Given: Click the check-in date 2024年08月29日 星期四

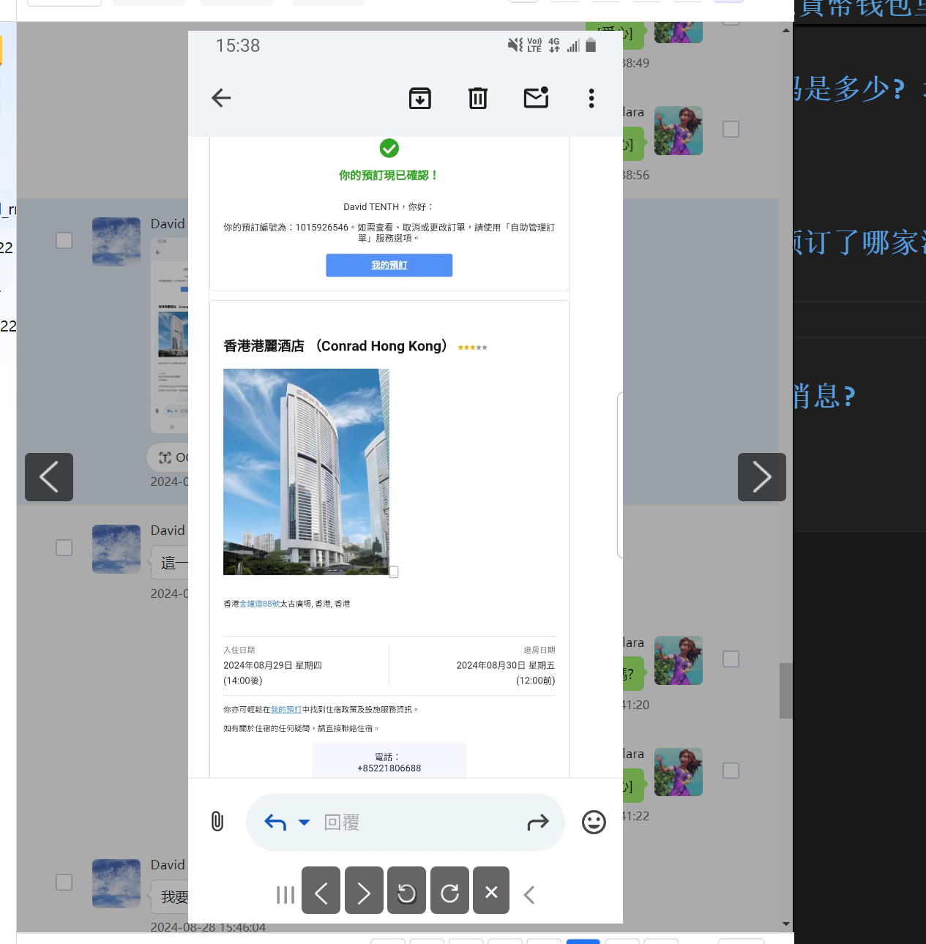Looking at the screenshot, I should pyautogui.click(x=272, y=665).
